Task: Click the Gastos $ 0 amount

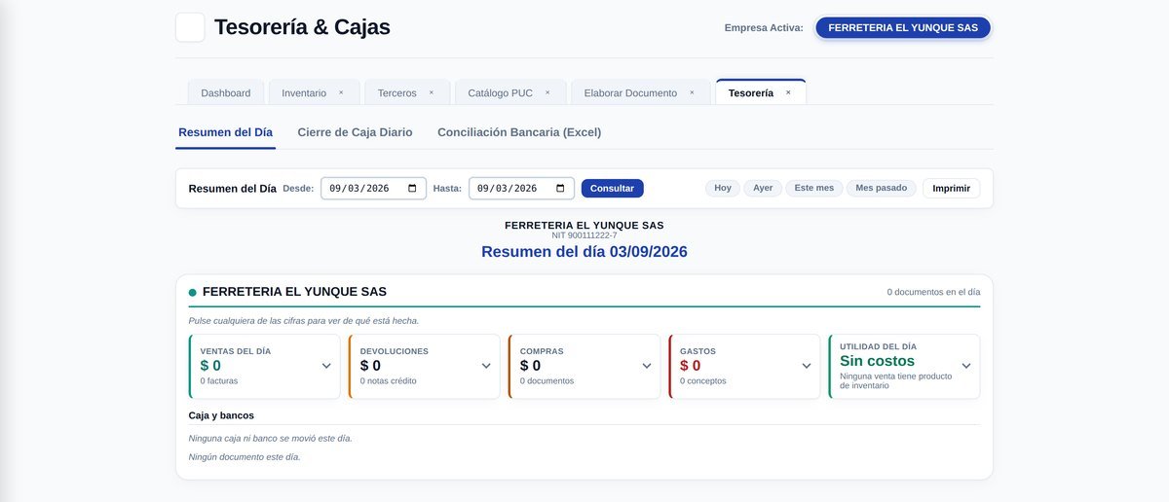Action: pos(691,366)
